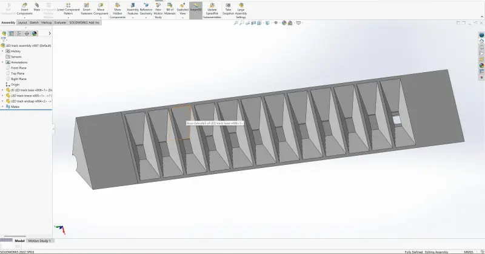Select Front Plane in tree
The image size is (485, 254).
coord(19,68)
